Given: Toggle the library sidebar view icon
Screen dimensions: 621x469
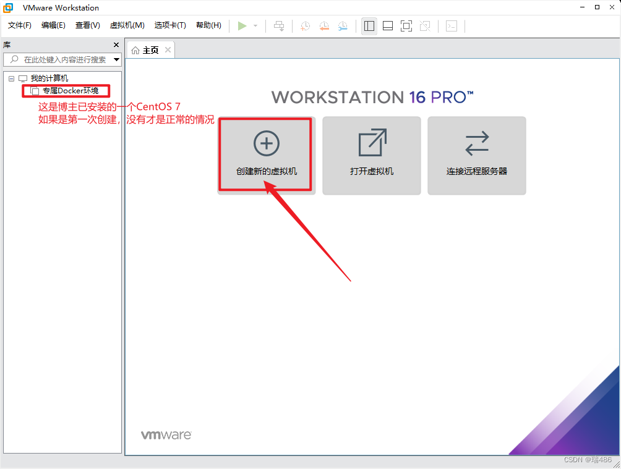Looking at the screenshot, I should (x=369, y=26).
